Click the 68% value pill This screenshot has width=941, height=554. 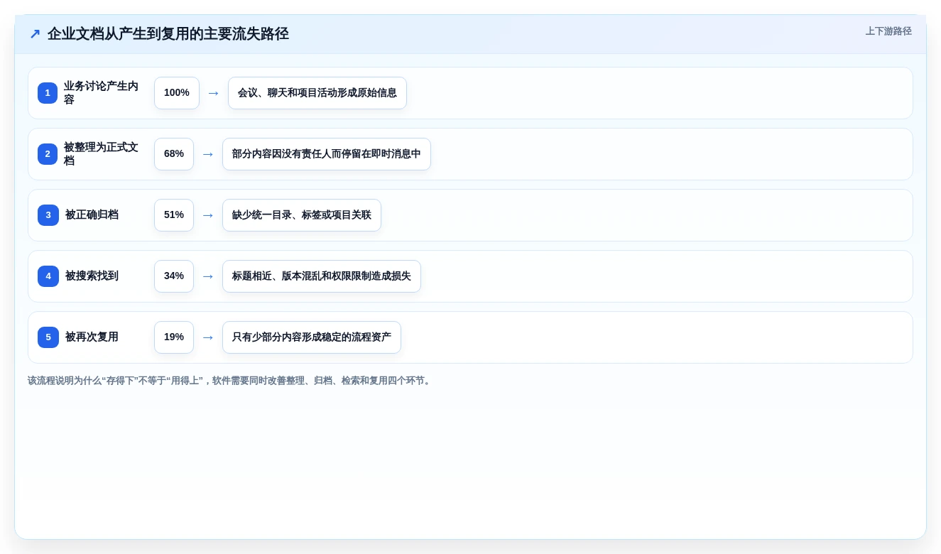click(174, 154)
